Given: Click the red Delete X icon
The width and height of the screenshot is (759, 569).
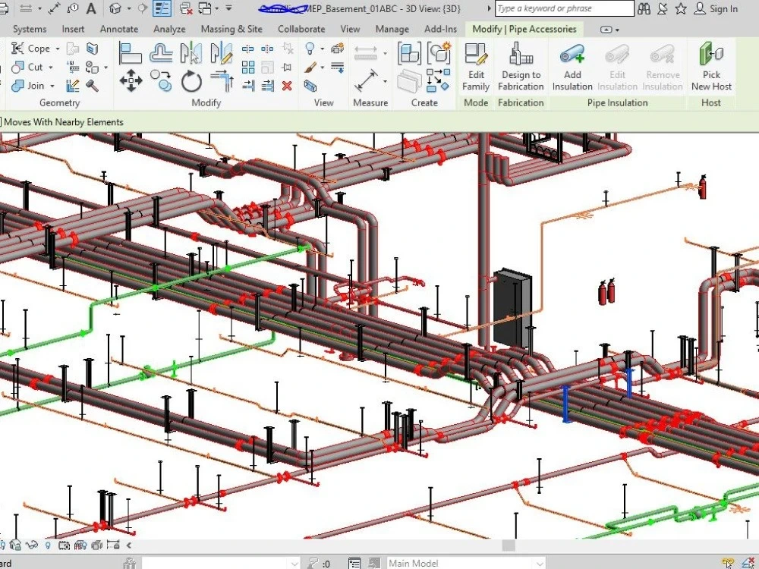Looking at the screenshot, I should pyautogui.click(x=287, y=86).
